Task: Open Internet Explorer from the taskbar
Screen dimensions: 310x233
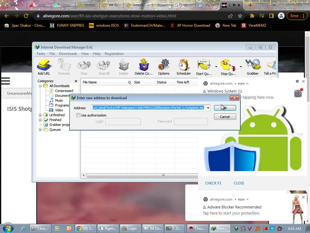Action: 23,228
